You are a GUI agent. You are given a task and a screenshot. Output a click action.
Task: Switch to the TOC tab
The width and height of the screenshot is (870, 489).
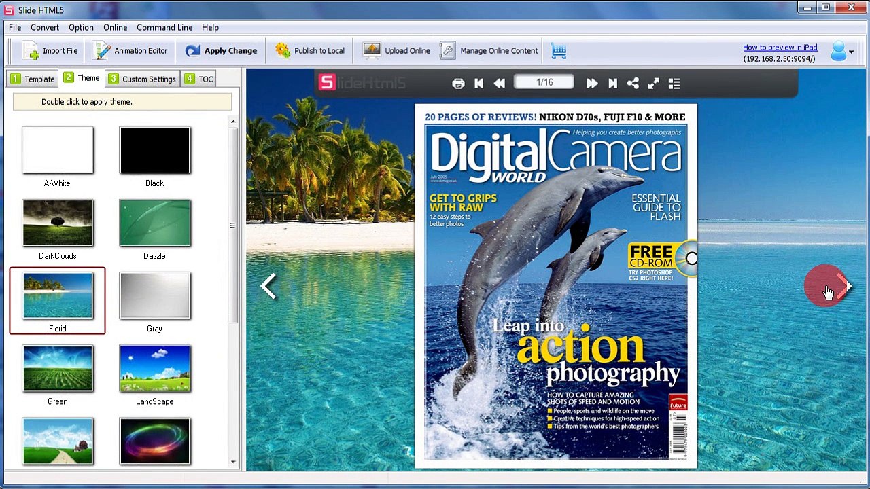[x=198, y=79]
